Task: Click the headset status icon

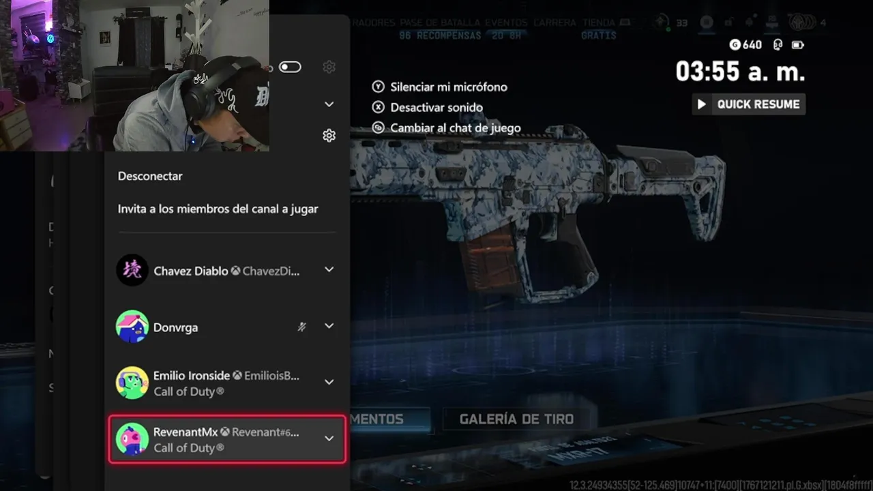Action: click(x=778, y=44)
